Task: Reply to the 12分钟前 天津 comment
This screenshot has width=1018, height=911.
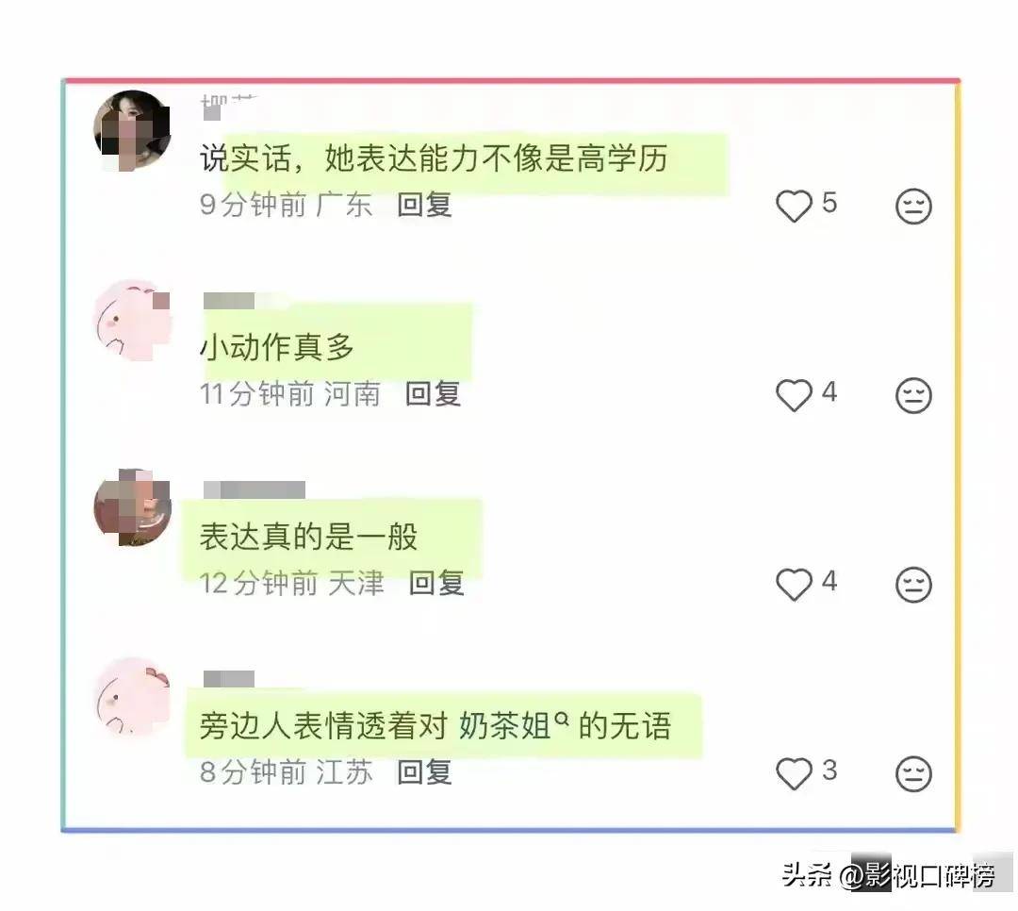Action: [437, 583]
